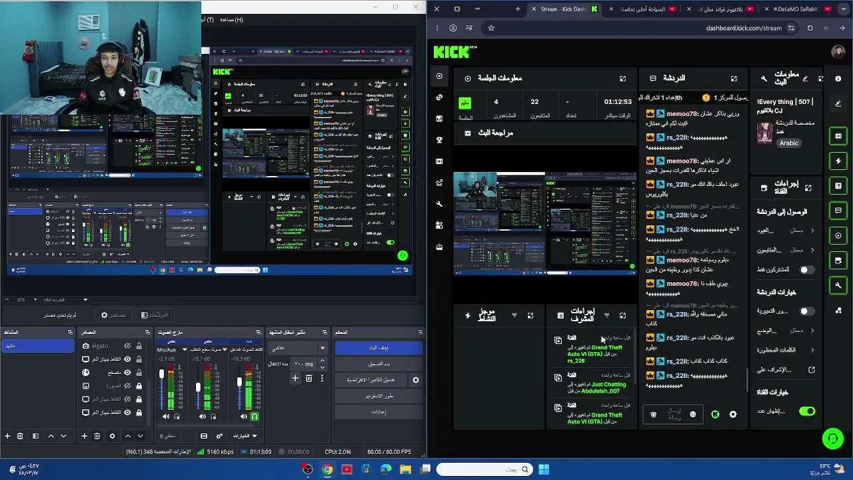Image resolution: width=853 pixels, height=480 pixels.
Task: Open OBS Help menu (مساعدة)
Action: [231, 20]
